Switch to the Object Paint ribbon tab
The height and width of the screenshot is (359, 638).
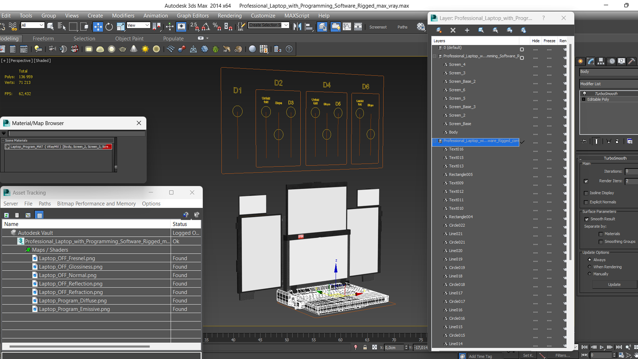coord(129,39)
